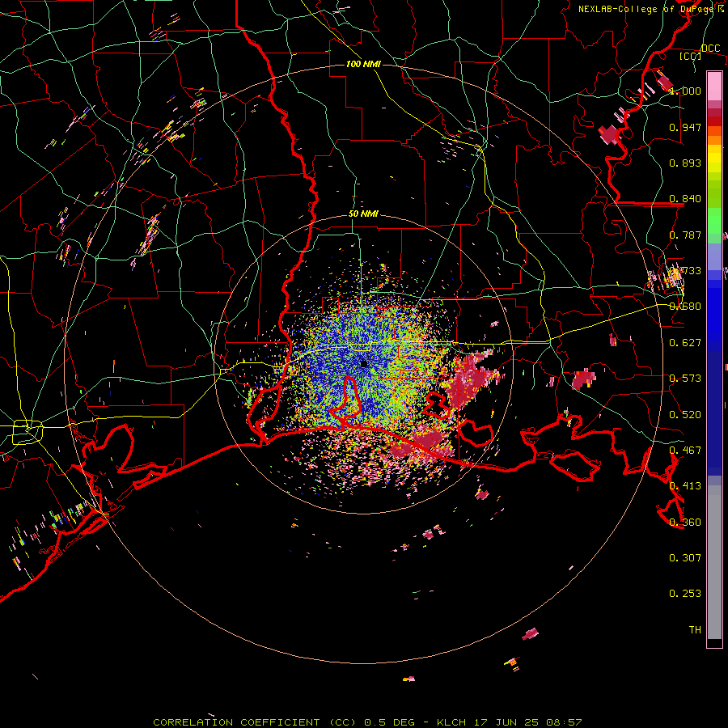Click the 0.573 color scale value
The height and width of the screenshot is (728, 728).
pos(685,379)
